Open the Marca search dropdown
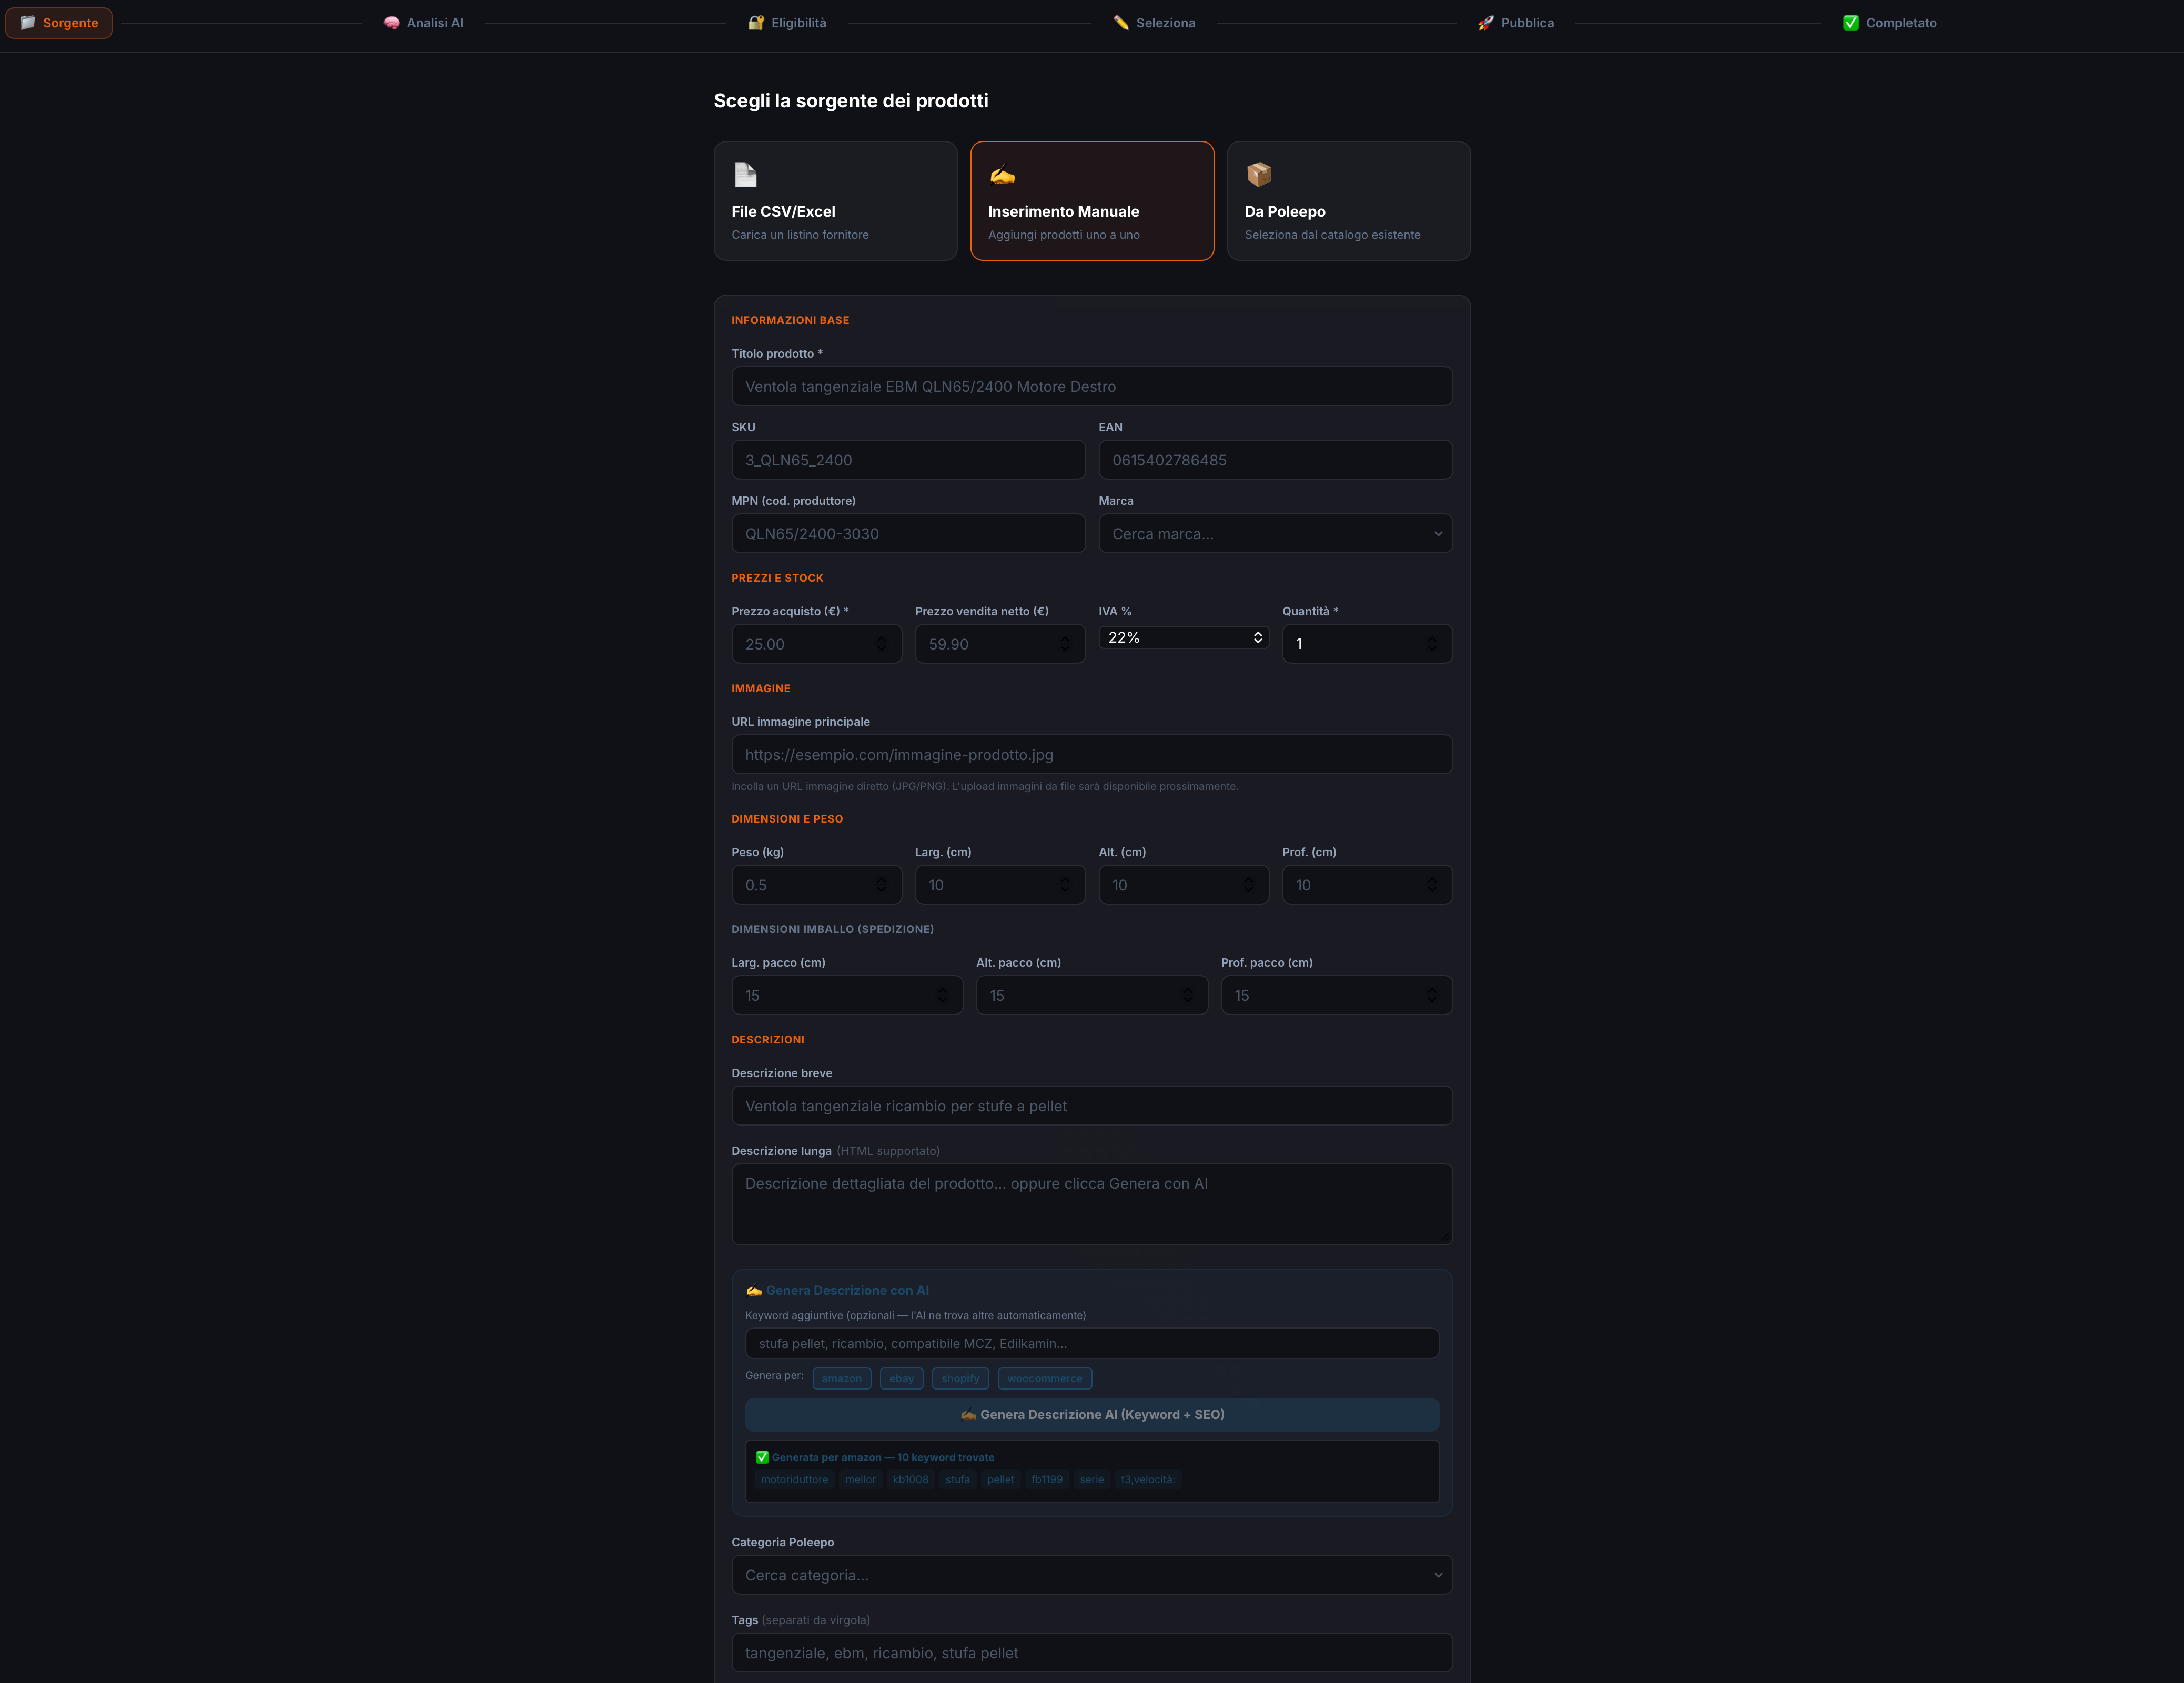The image size is (2184, 1683). click(x=1275, y=534)
